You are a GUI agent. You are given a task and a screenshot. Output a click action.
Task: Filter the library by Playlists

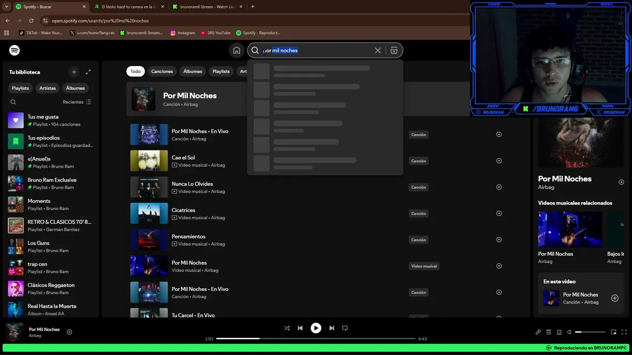20,88
